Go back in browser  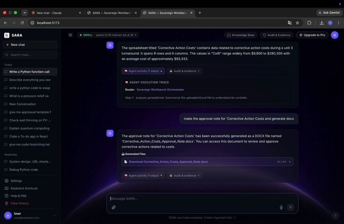pos(6,23)
